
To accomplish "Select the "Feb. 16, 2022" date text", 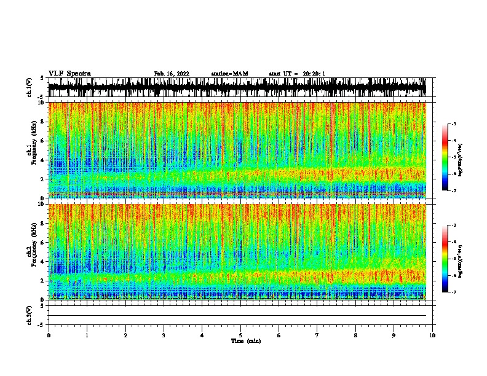I will pos(172,74).
